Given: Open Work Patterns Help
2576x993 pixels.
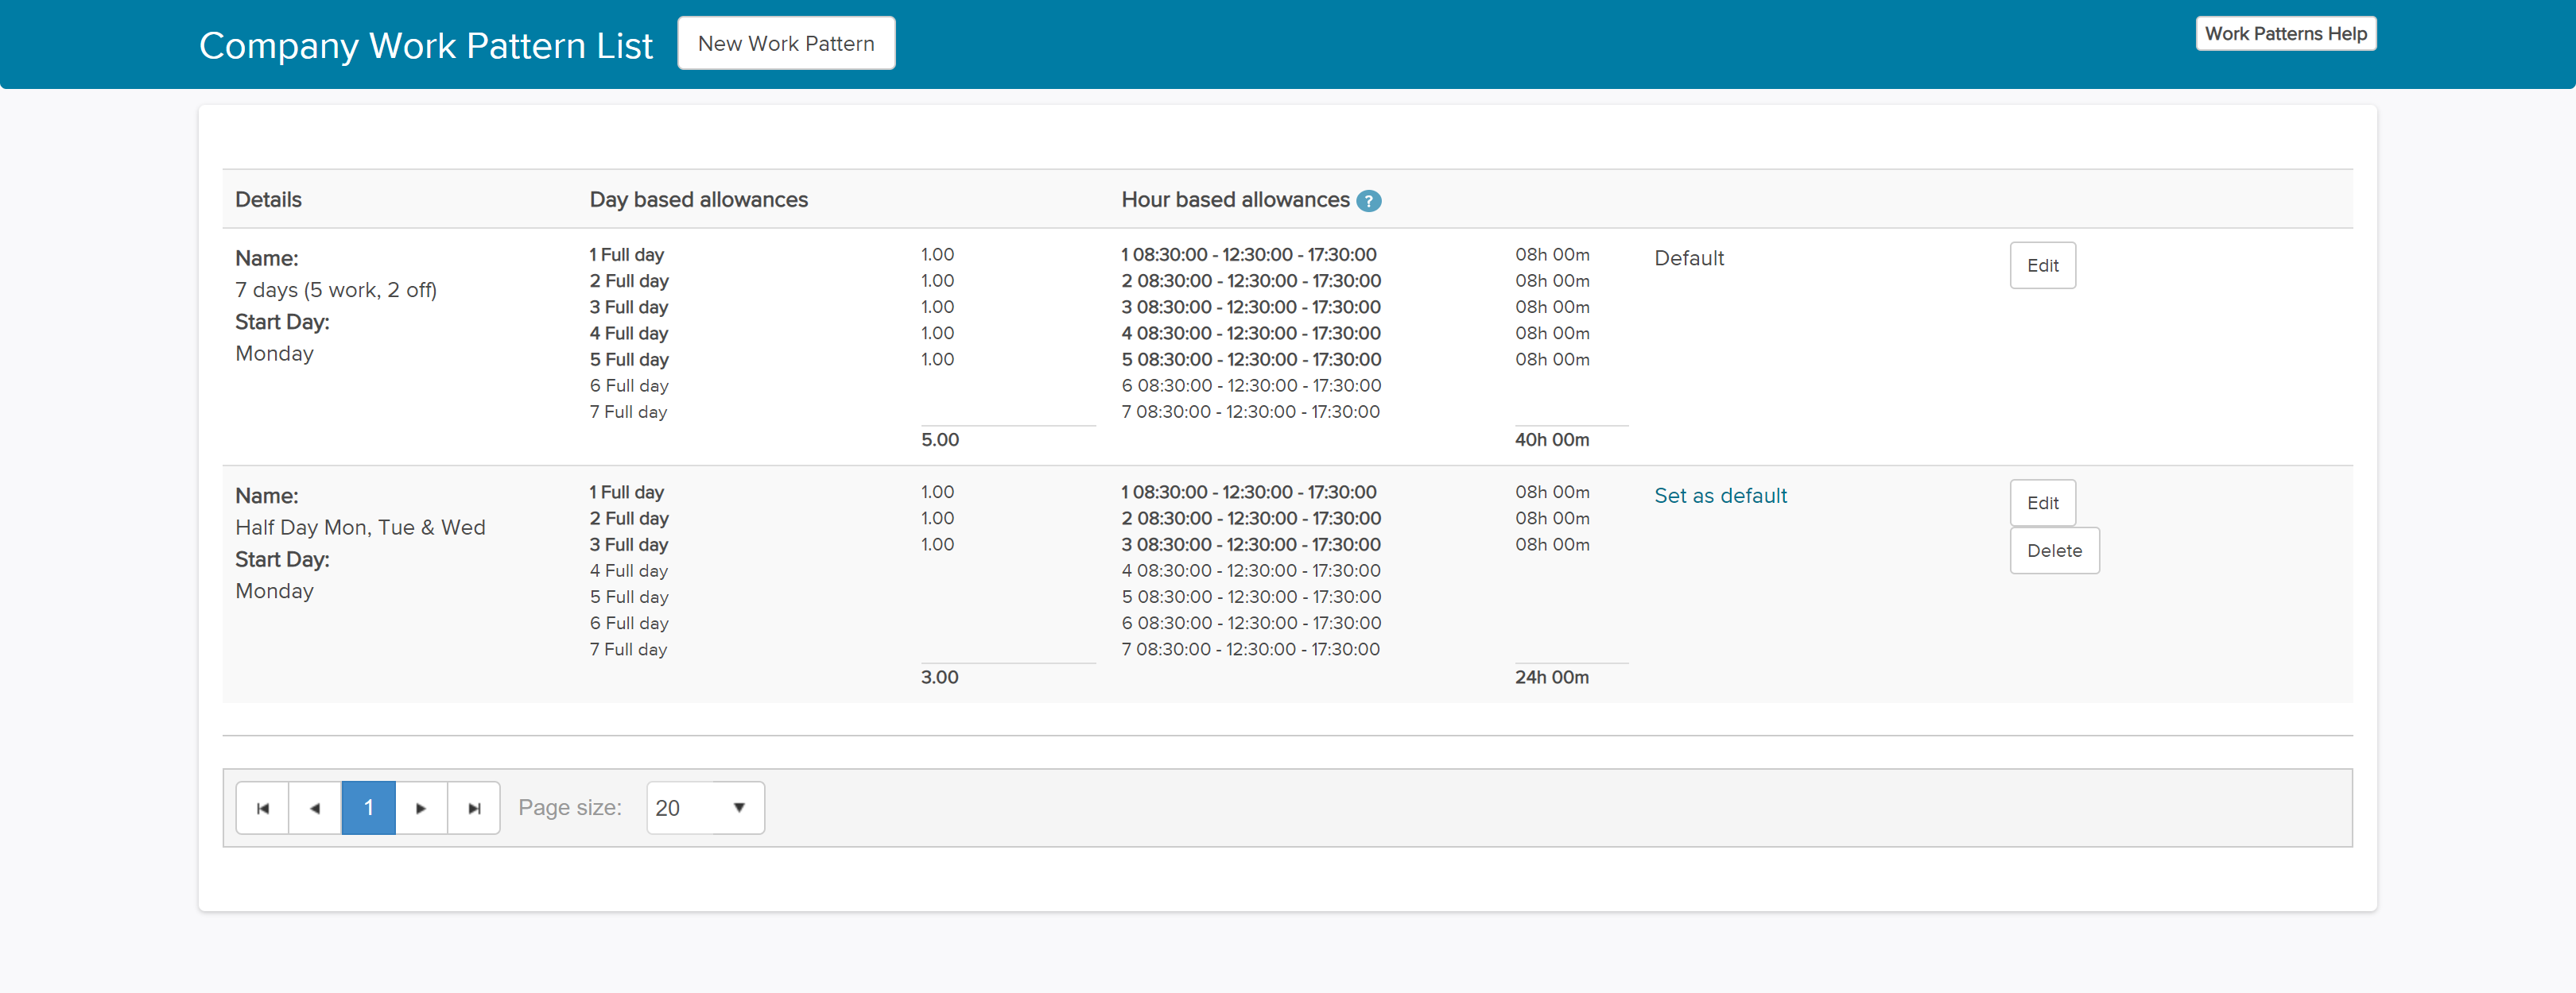Looking at the screenshot, I should click(x=2285, y=33).
